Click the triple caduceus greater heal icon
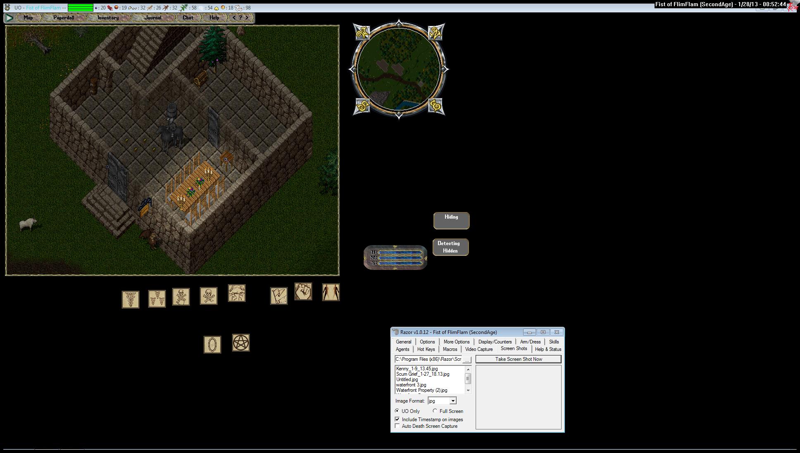The image size is (800, 453). [157, 298]
